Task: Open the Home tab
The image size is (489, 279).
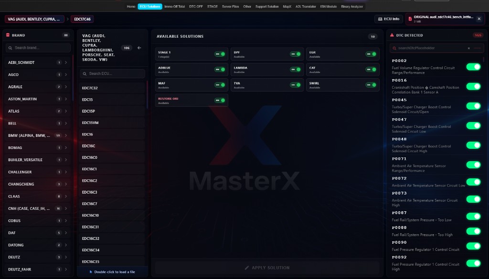Action: click(131, 7)
